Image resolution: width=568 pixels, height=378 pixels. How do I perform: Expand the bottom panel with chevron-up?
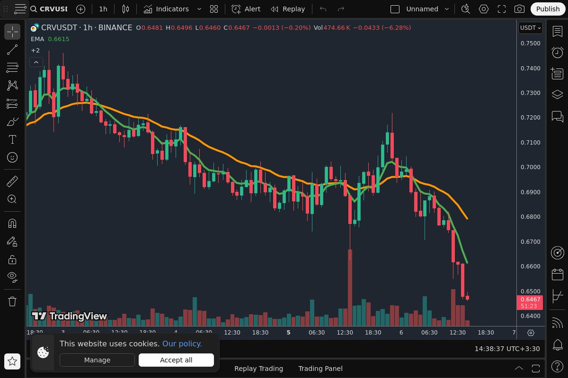(519, 369)
